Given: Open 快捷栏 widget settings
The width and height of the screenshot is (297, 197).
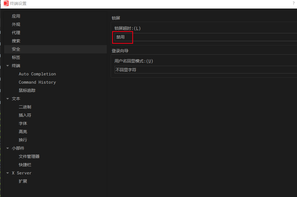Looking at the screenshot, I should pos(25,165).
